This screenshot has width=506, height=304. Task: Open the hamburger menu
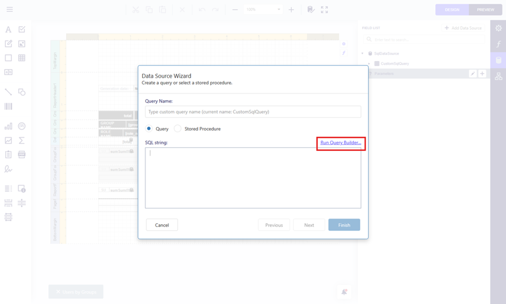(10, 9)
